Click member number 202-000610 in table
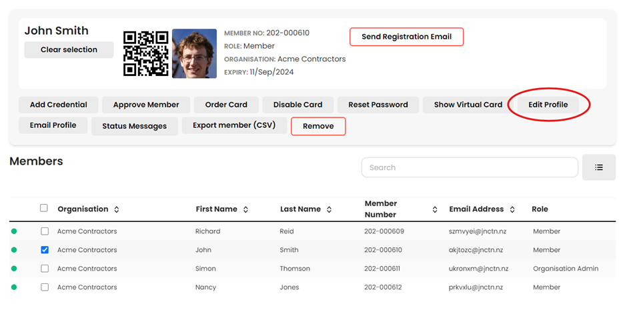This screenshot has height=330, width=627. 383,250
